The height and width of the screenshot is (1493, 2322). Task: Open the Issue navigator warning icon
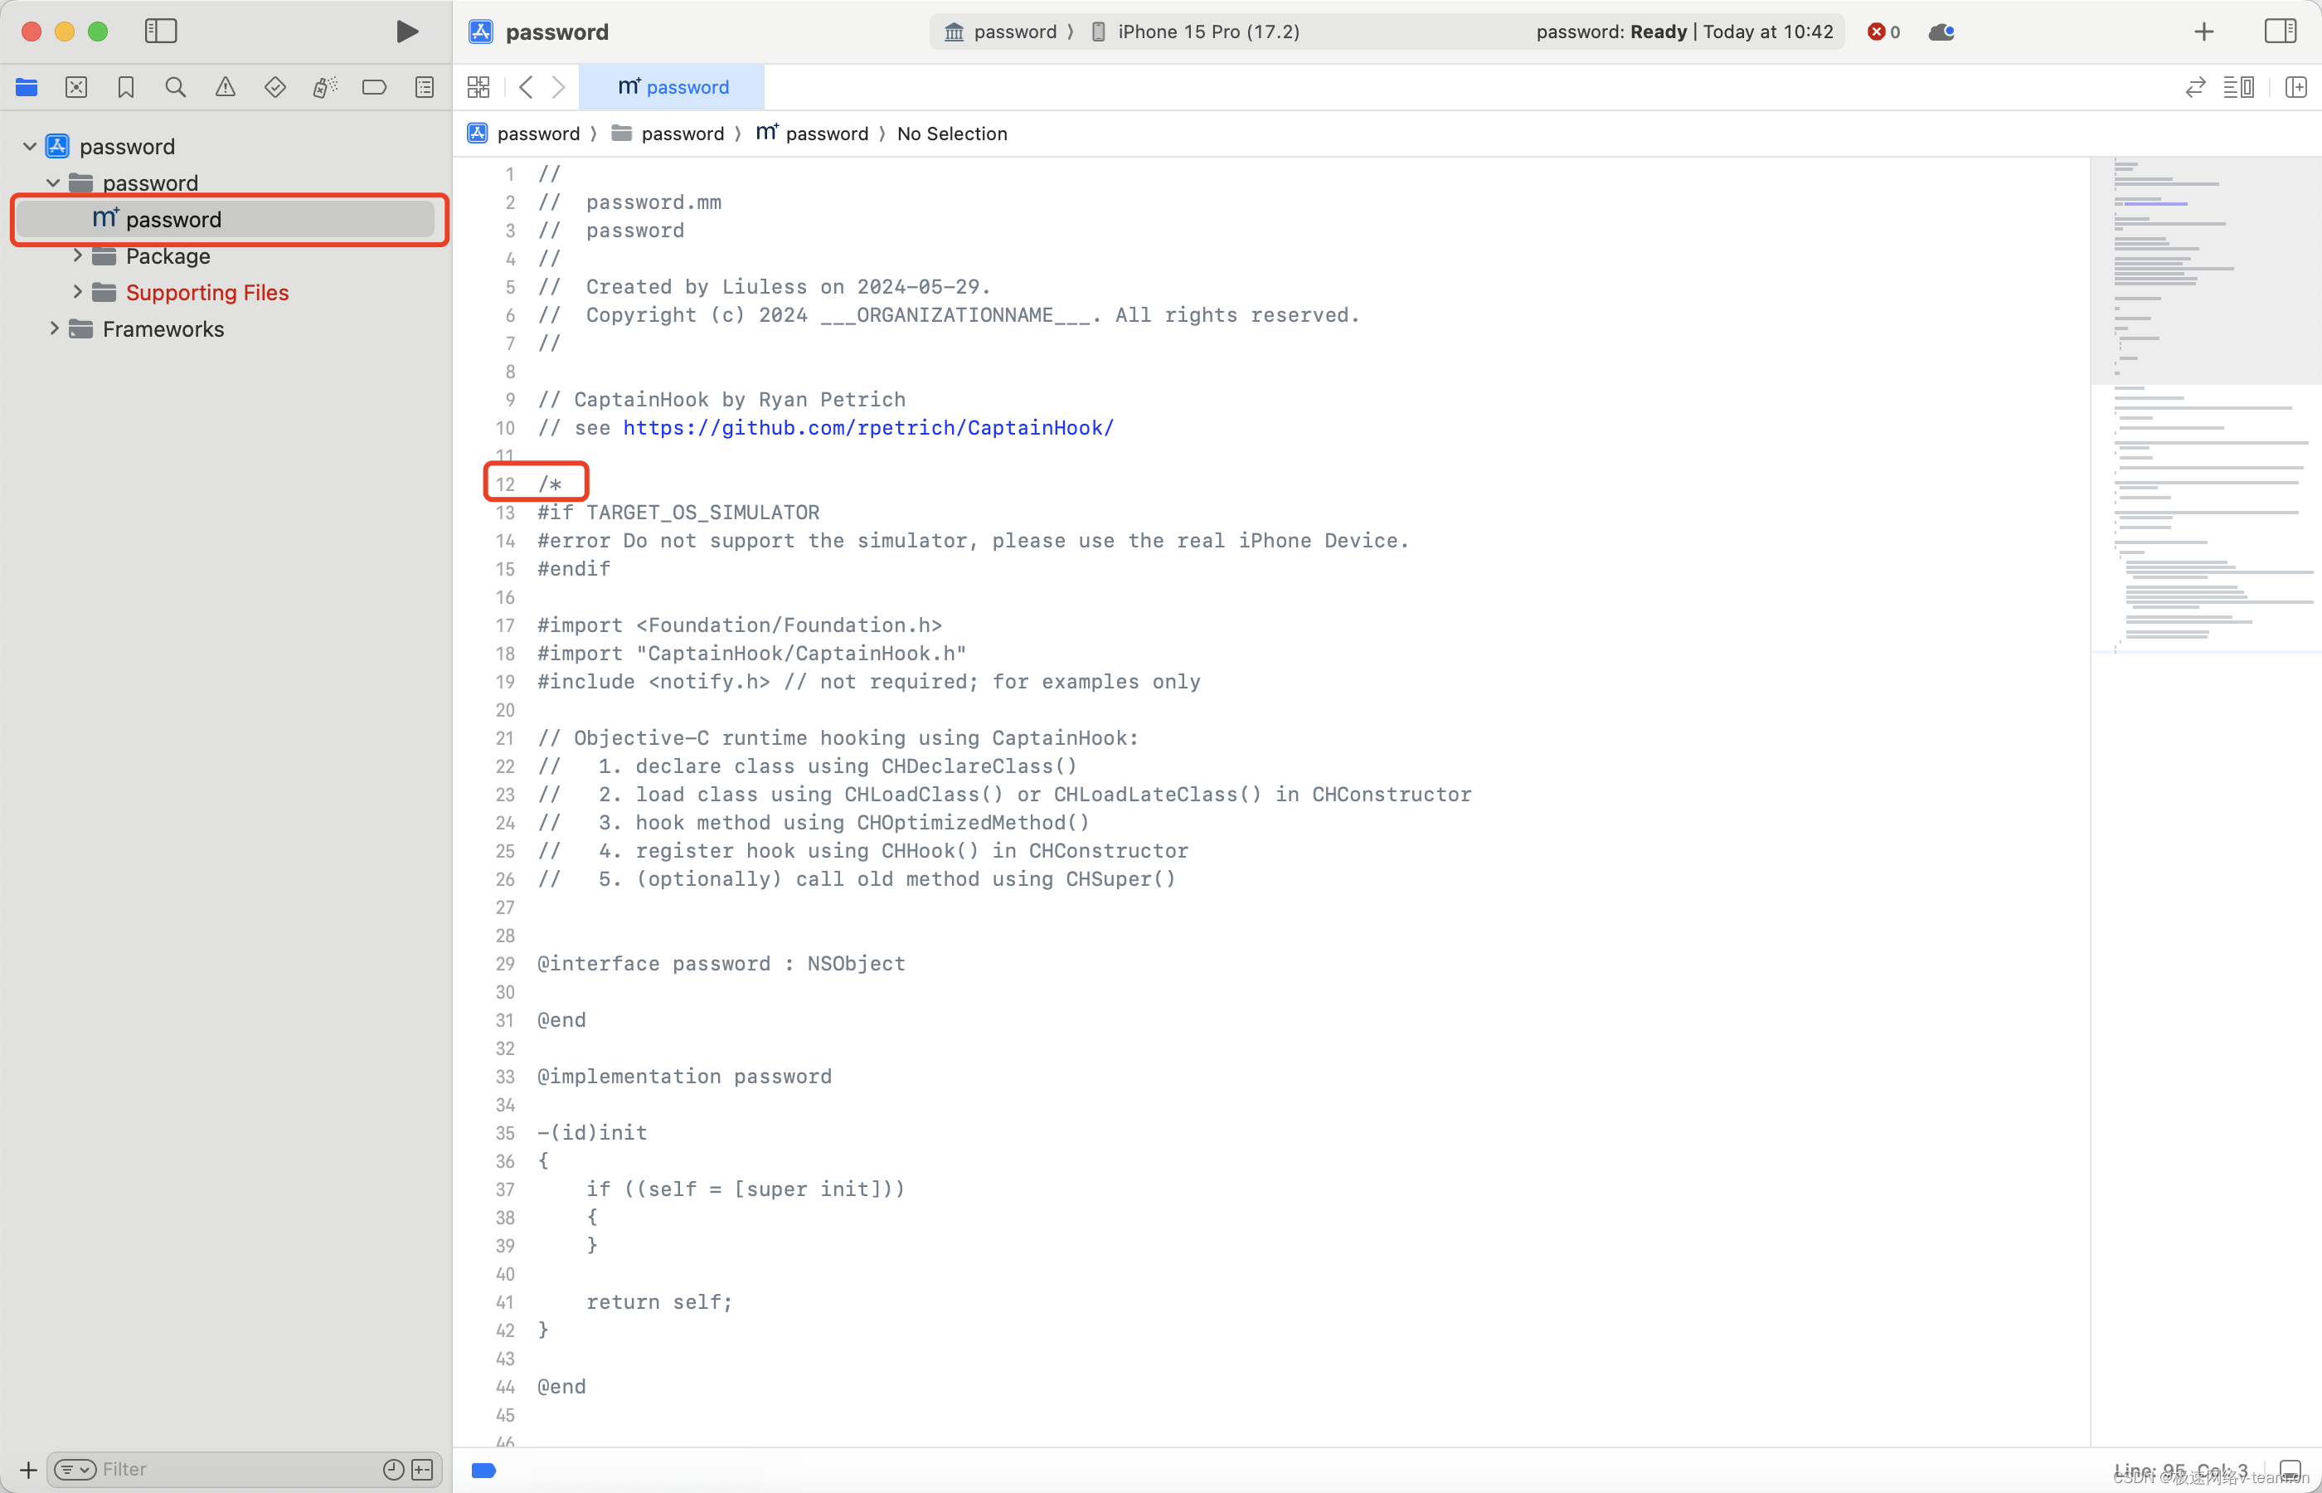[x=225, y=87]
